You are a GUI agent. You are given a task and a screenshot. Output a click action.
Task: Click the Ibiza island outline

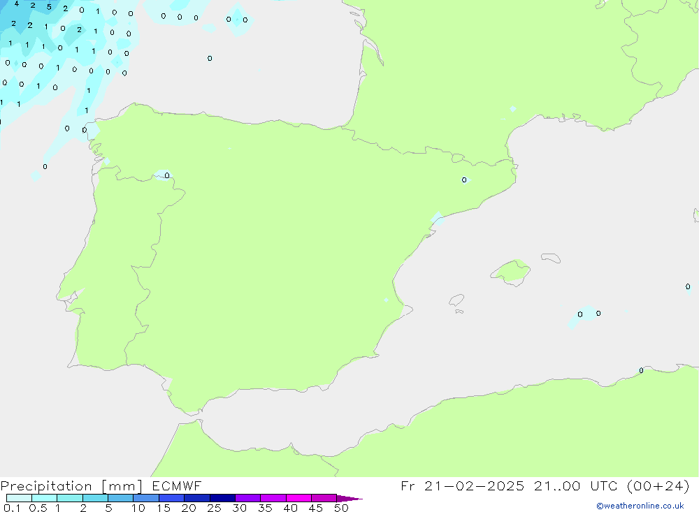coord(456,300)
